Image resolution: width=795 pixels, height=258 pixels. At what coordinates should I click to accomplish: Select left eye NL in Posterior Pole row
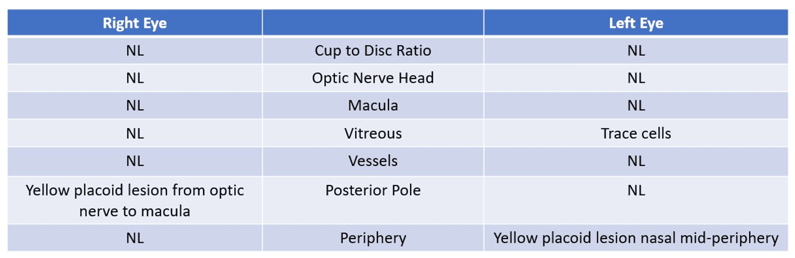(x=636, y=190)
